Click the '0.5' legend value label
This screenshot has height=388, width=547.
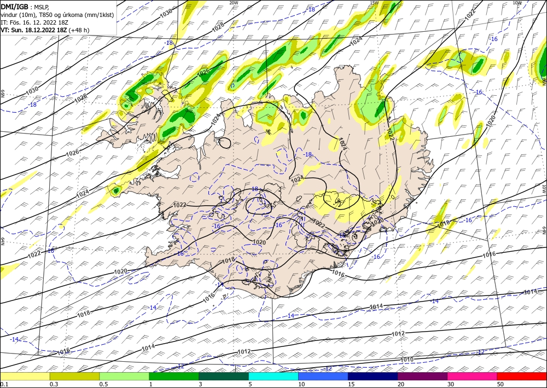tap(103, 384)
